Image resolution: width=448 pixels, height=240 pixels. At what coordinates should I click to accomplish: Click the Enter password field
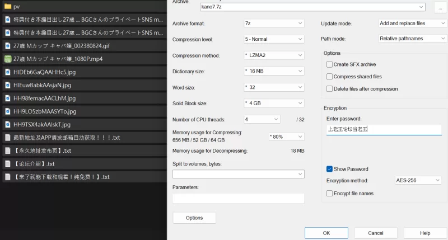384,130
